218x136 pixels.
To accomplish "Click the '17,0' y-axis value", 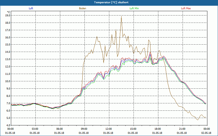I will (x=8, y=30).
